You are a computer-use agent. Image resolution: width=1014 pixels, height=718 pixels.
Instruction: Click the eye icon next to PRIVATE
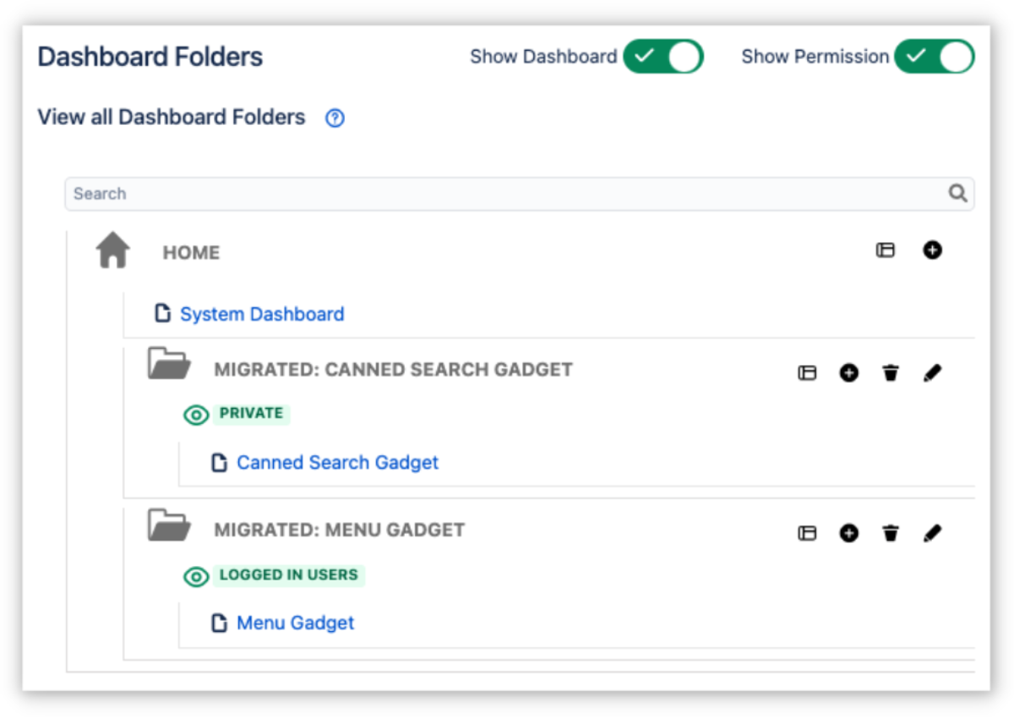(196, 415)
